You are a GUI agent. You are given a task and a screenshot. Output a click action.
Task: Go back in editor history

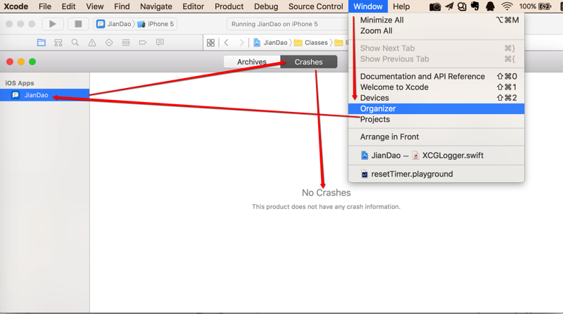[x=226, y=43]
